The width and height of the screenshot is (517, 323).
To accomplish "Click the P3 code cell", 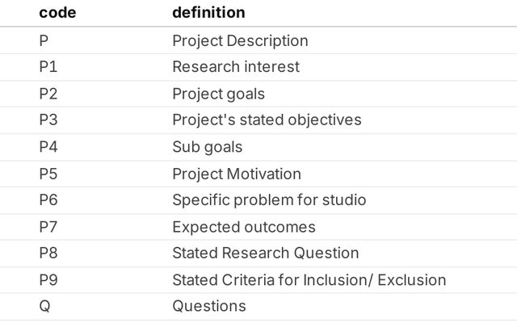I will coord(48,120).
